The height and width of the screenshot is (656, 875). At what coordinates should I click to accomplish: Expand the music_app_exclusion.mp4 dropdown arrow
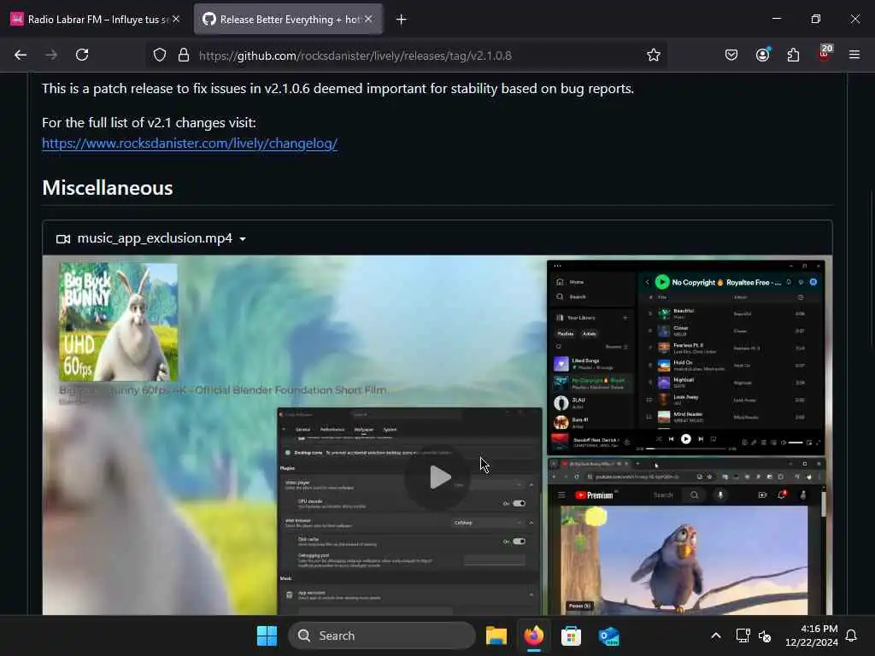[x=243, y=239]
